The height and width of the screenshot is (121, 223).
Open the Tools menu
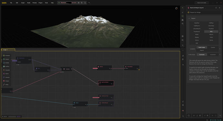(46, 3)
